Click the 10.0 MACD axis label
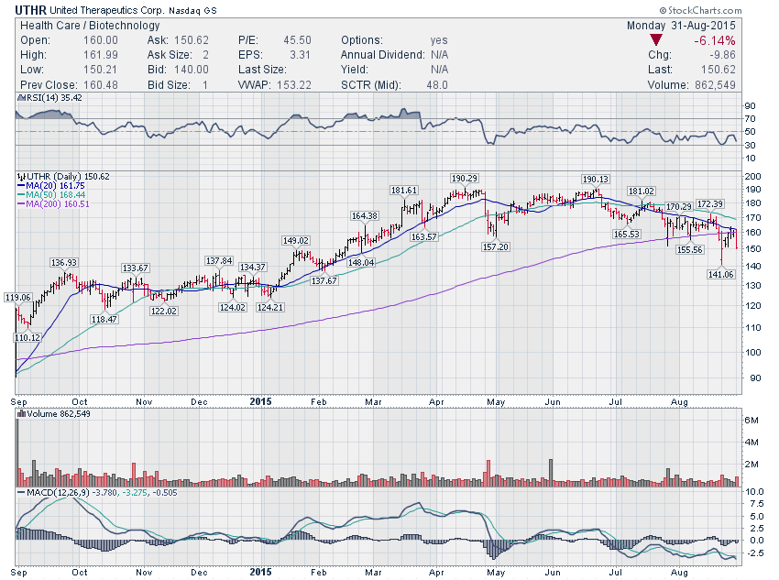The image size is (779, 580). pos(754,492)
